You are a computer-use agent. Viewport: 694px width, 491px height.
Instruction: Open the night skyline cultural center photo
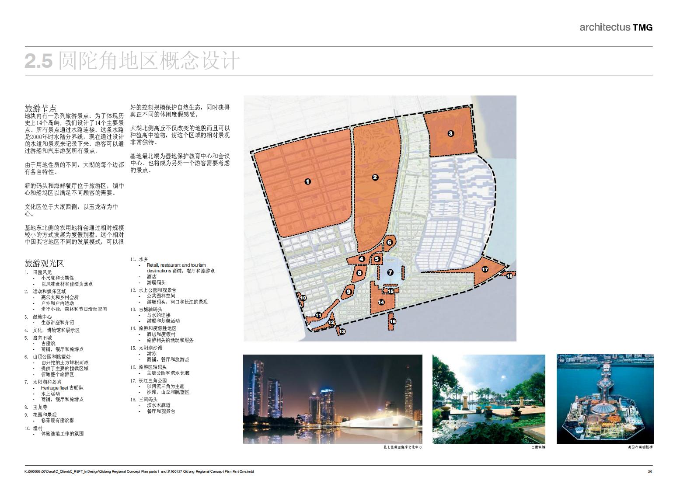coord(332,399)
